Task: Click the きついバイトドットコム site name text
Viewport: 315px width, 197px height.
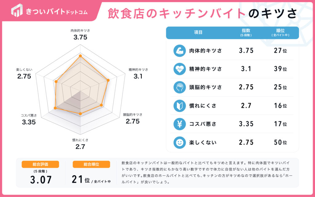Action: [57, 12]
